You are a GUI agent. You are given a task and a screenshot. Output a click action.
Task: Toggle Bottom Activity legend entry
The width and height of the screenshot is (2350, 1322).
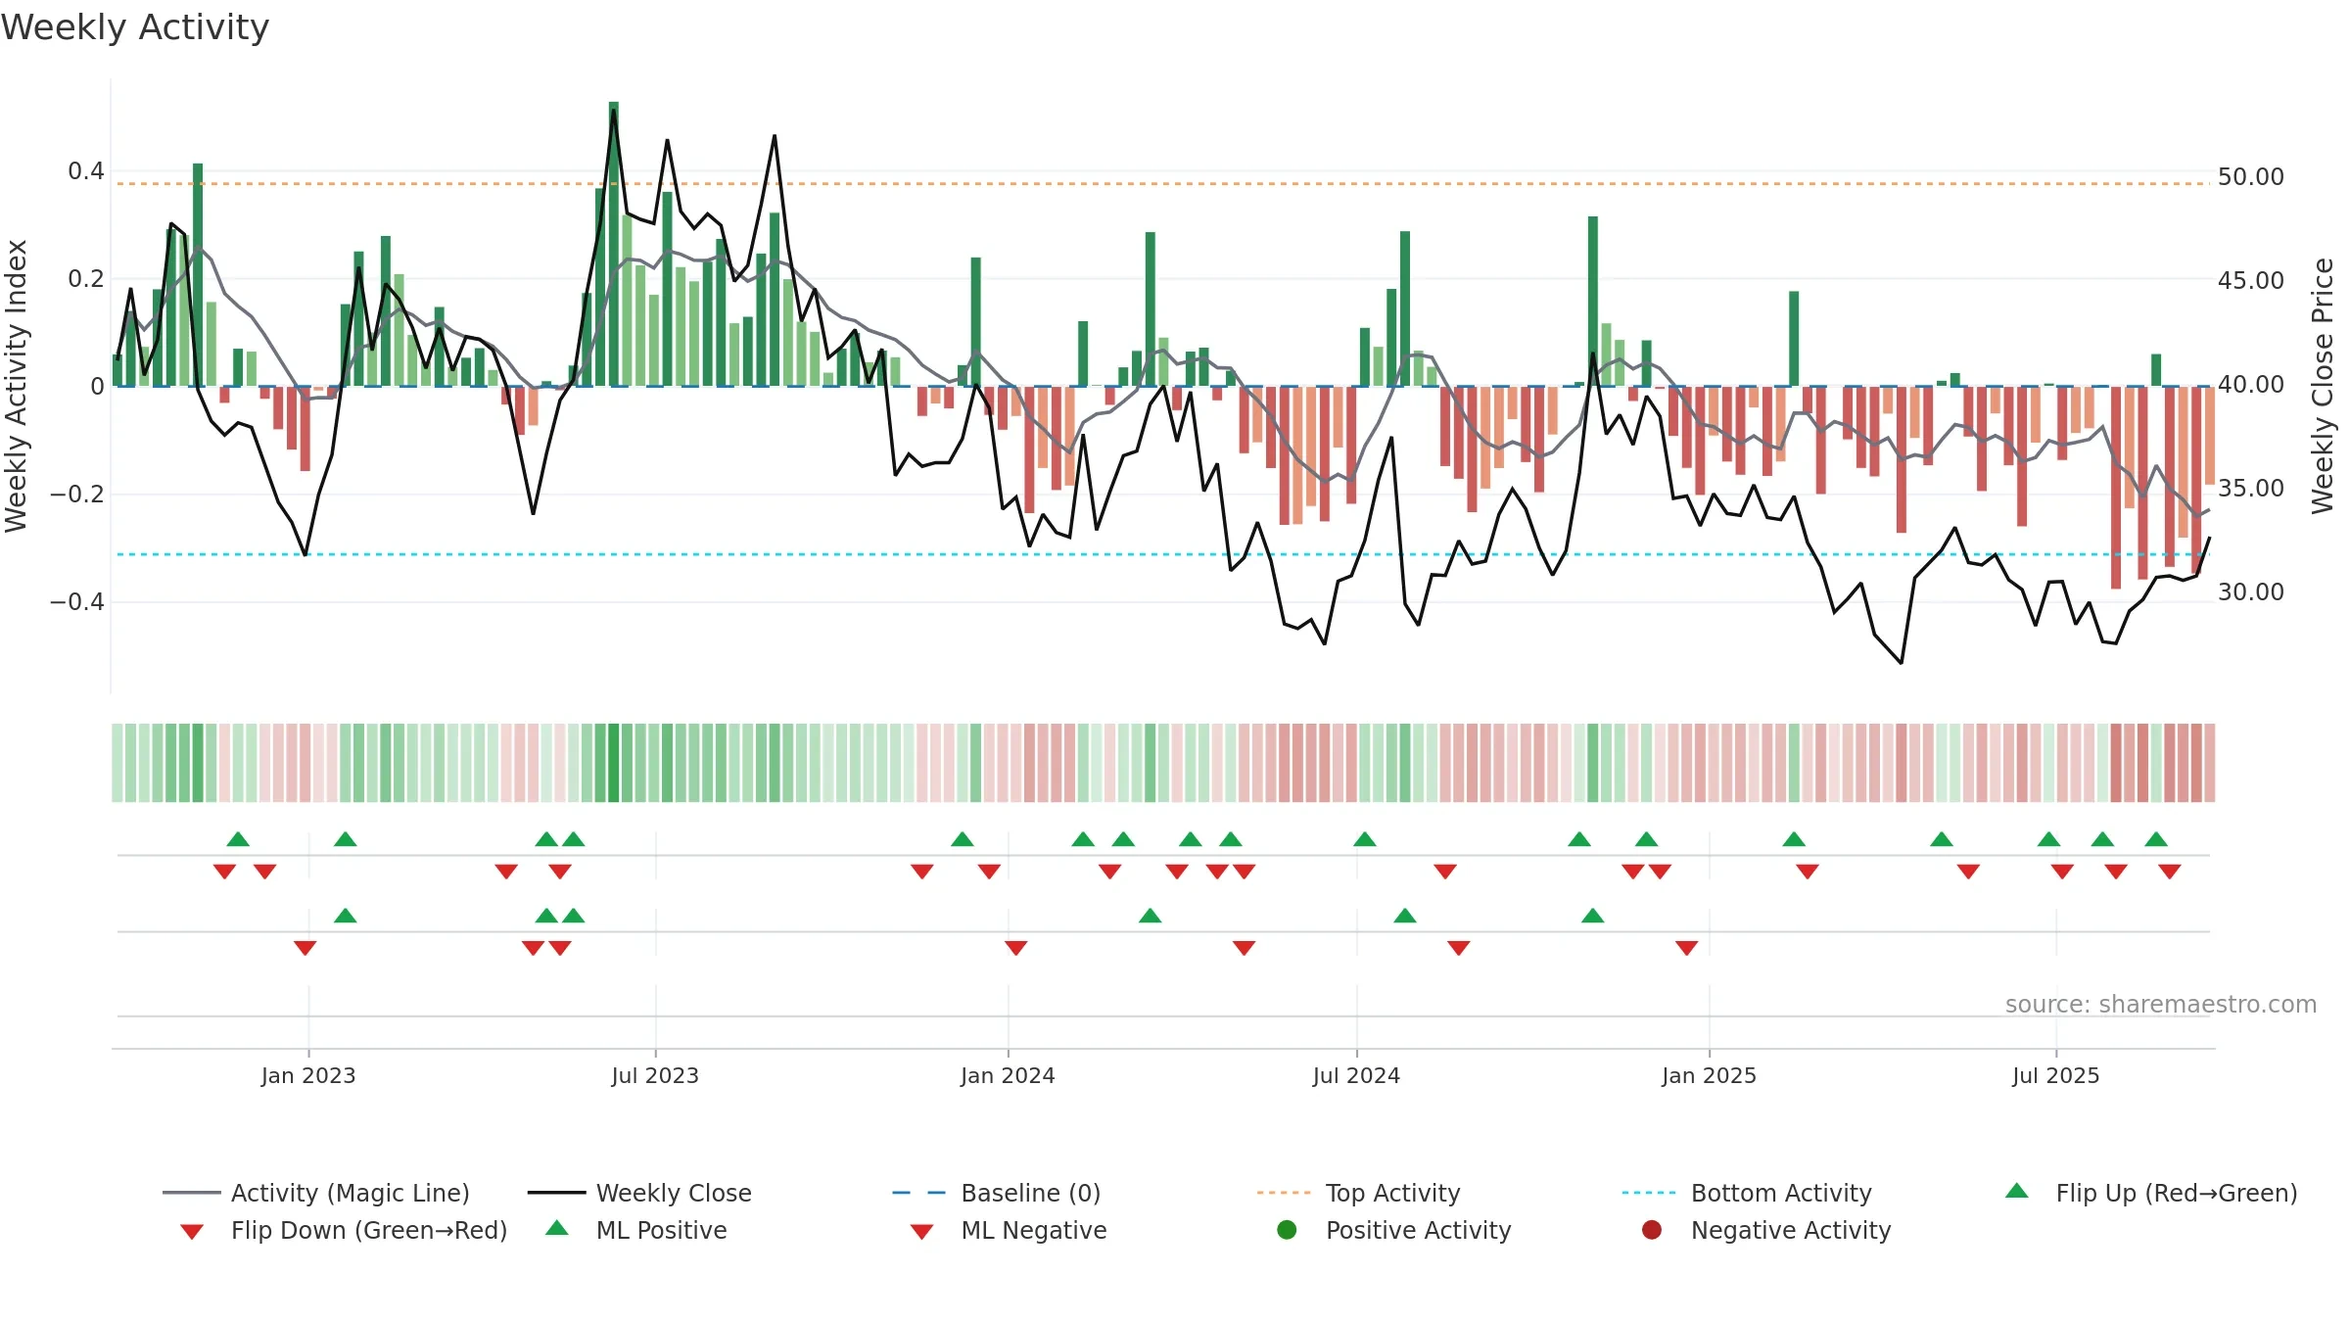(x=1746, y=1193)
